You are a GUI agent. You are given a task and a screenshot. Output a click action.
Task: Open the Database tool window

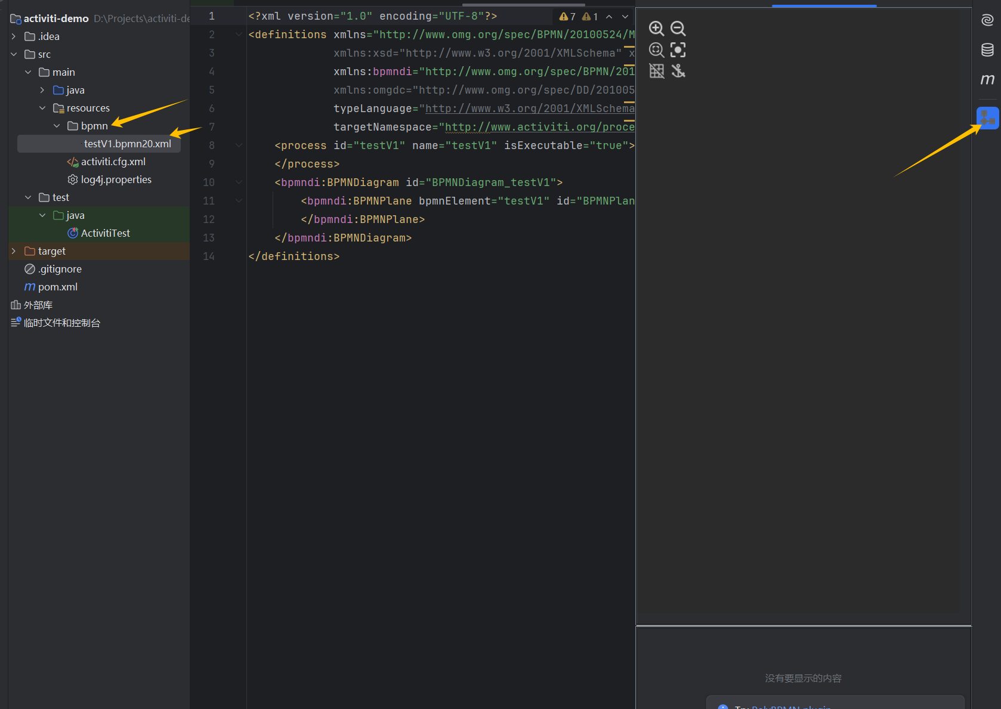[x=987, y=50]
